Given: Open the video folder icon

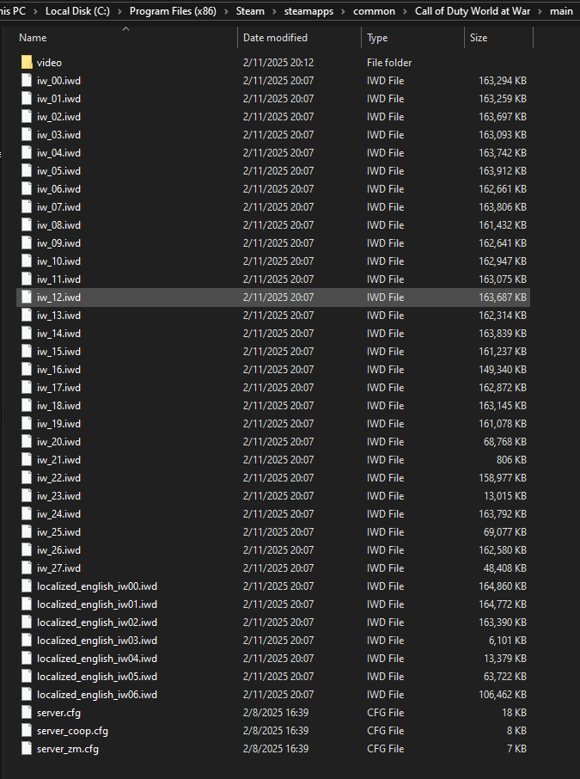Looking at the screenshot, I should pos(27,63).
